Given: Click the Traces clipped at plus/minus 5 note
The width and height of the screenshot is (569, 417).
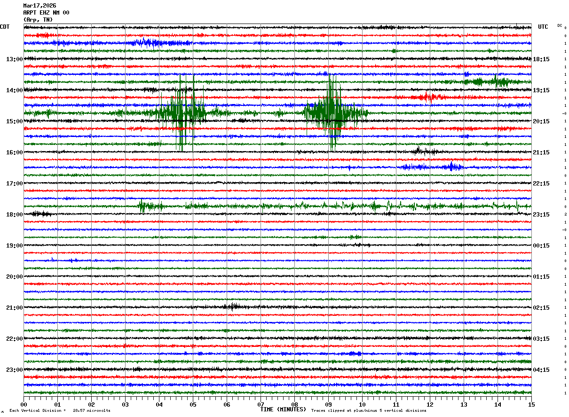Looking at the screenshot, I should pyautogui.click(x=369, y=410).
